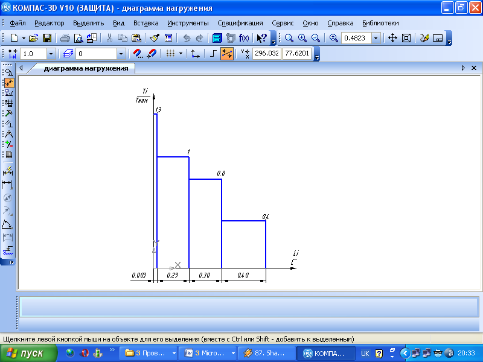Toggle the highlighted rounding mode icon

227,54
